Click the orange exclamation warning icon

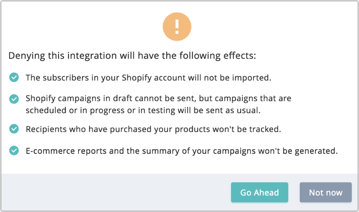[177, 27]
